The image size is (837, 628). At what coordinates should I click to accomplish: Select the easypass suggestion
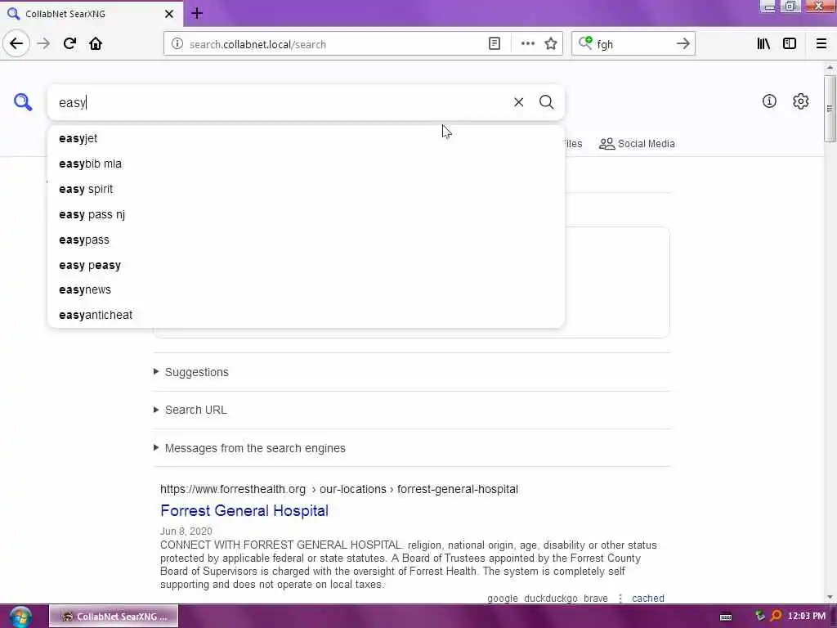point(306,240)
